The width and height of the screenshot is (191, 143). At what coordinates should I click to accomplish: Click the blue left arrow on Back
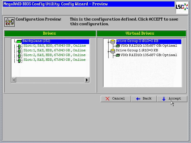coord(138,99)
